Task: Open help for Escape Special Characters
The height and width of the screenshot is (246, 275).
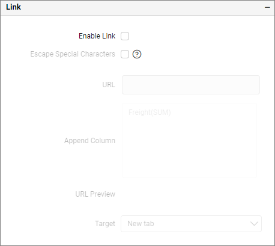Action: [137, 54]
